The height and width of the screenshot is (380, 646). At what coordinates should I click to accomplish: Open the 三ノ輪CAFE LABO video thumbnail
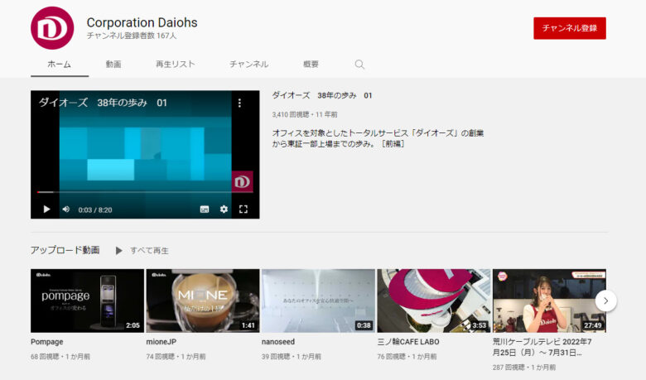(434, 301)
